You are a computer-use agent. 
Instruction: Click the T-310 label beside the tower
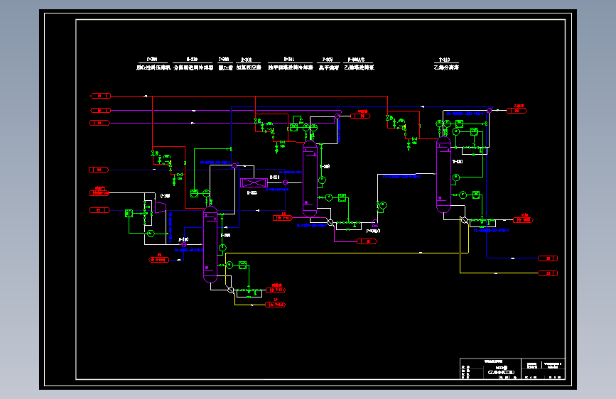458,161
